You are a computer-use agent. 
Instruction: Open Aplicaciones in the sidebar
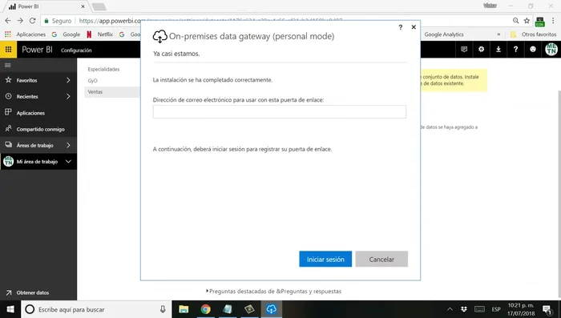click(x=30, y=113)
